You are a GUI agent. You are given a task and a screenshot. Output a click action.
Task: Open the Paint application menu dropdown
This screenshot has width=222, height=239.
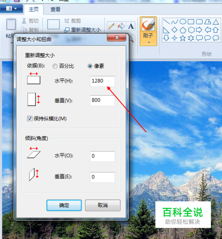(12, 8)
